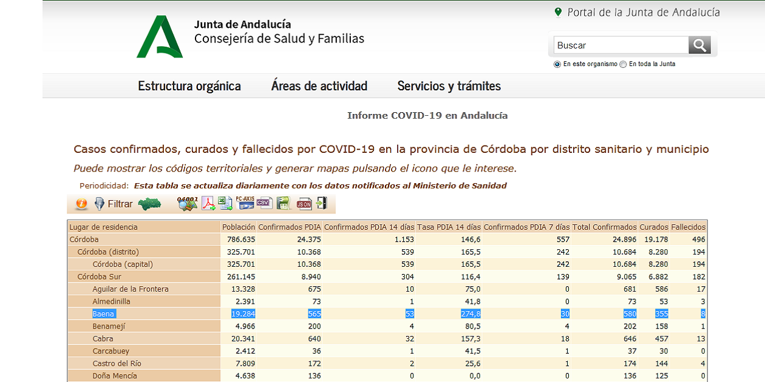Open the Áreas de actividad menu
This screenshot has width=765, height=382.
319,85
